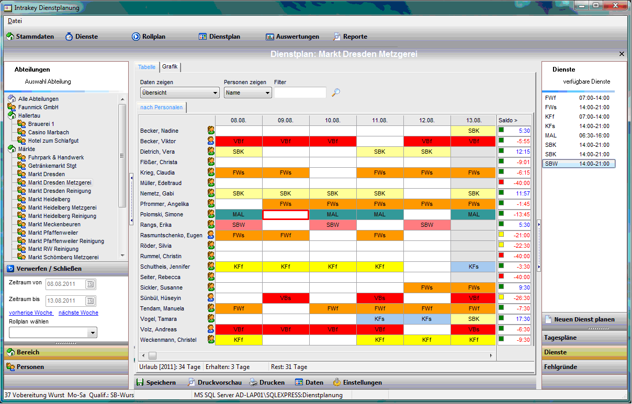Screen dimensions: 632x404
Task: Click the Saldo > column header
Action: 515,120
